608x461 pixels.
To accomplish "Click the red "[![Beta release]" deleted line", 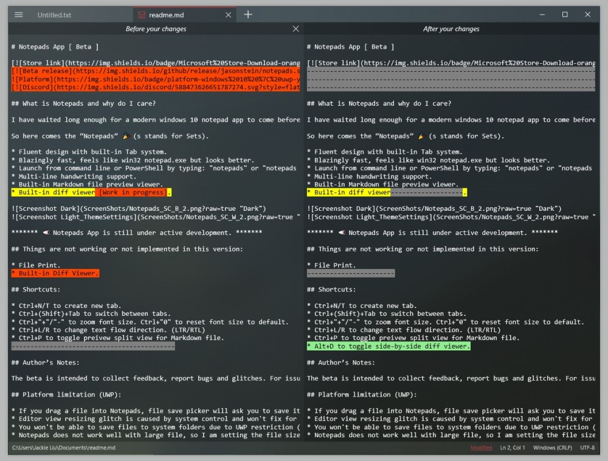I will pyautogui.click(x=156, y=71).
